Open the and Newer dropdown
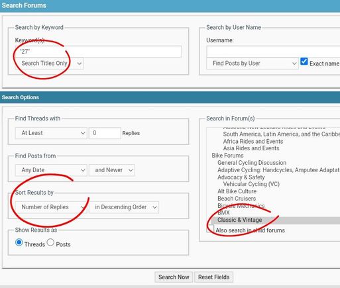This screenshot has width=340, height=288. click(x=112, y=170)
